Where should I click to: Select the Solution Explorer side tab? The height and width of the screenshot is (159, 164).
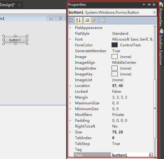pos(161,47)
